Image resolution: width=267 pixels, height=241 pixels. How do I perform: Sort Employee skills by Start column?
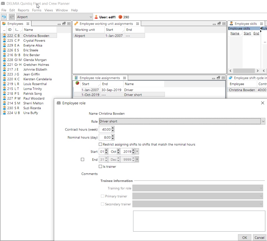[247, 33]
